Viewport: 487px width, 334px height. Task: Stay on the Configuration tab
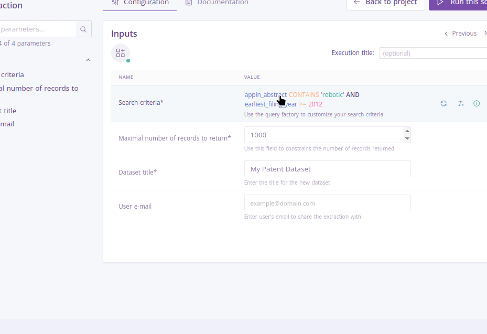(x=140, y=3)
